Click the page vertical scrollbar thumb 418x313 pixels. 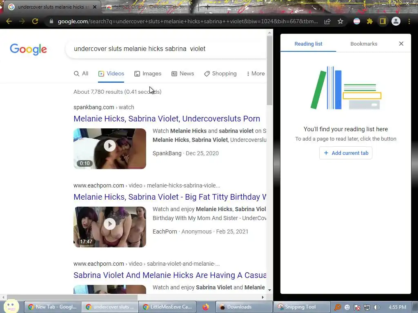[x=269, y=71]
